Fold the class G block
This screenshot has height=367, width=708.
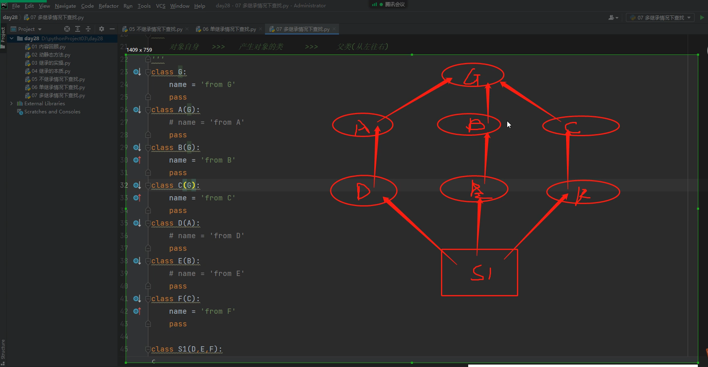148,72
